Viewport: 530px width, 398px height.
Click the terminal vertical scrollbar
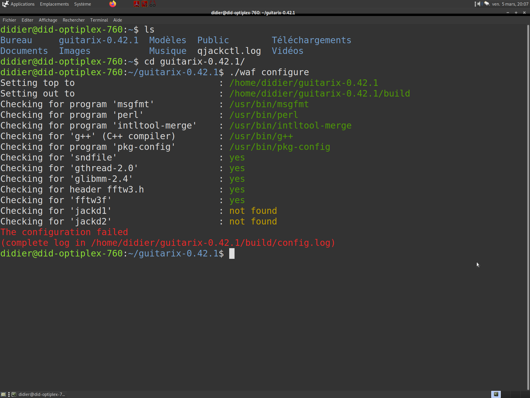(x=528, y=207)
